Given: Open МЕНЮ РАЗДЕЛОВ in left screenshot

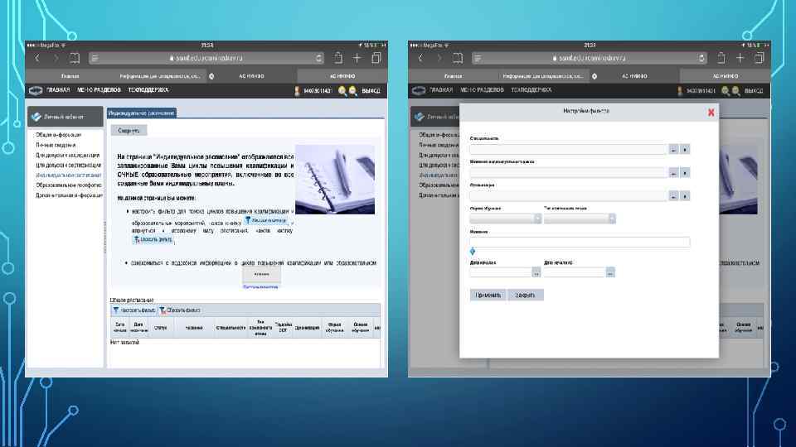Looking at the screenshot, I should [99, 89].
